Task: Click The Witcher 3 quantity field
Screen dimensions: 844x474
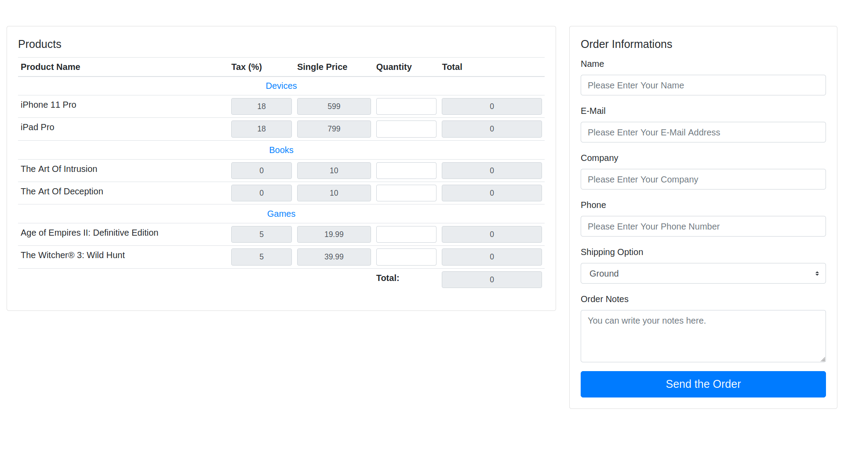Action: (406, 256)
